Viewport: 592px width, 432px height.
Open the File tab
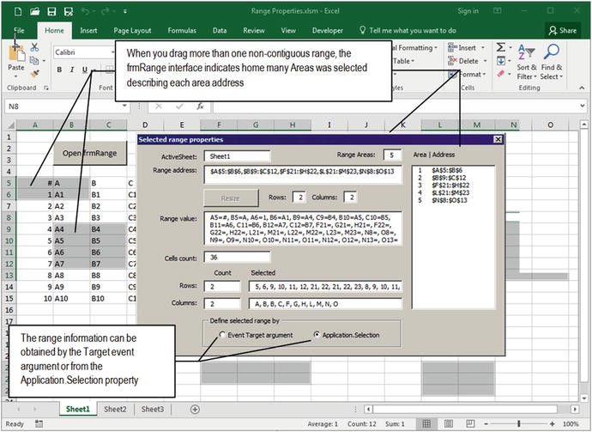coord(19,31)
